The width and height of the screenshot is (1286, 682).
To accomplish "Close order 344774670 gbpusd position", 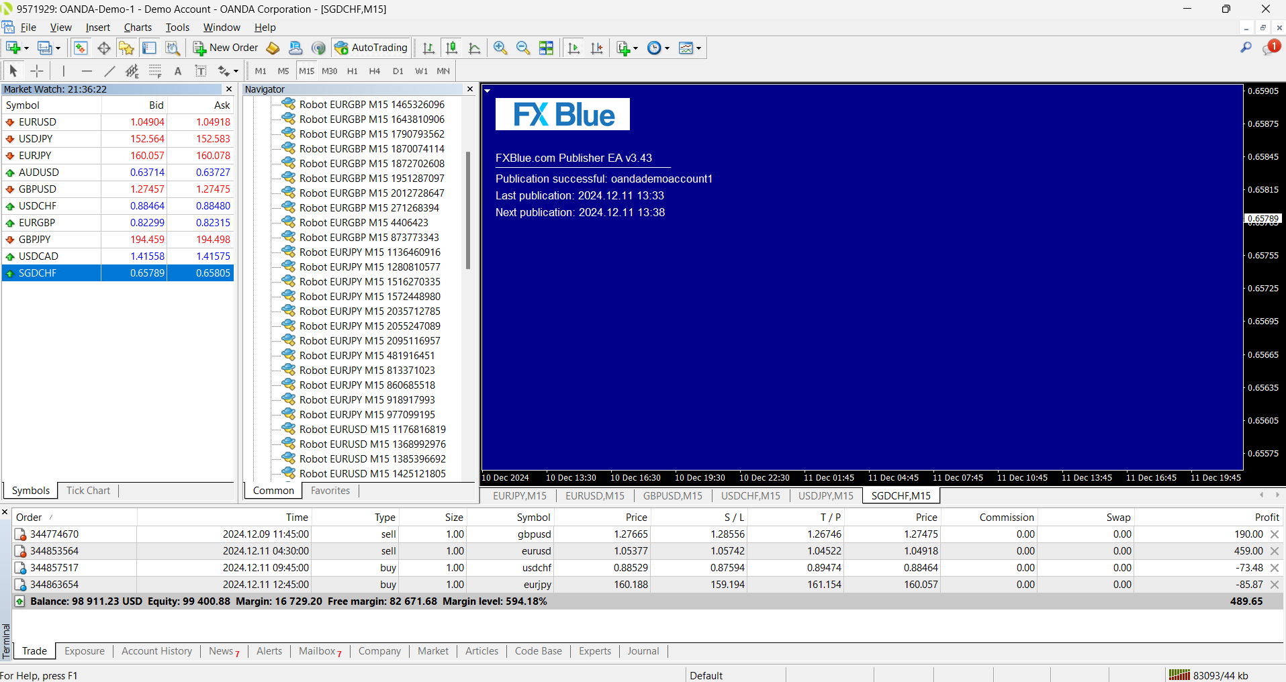I will pyautogui.click(x=1275, y=534).
